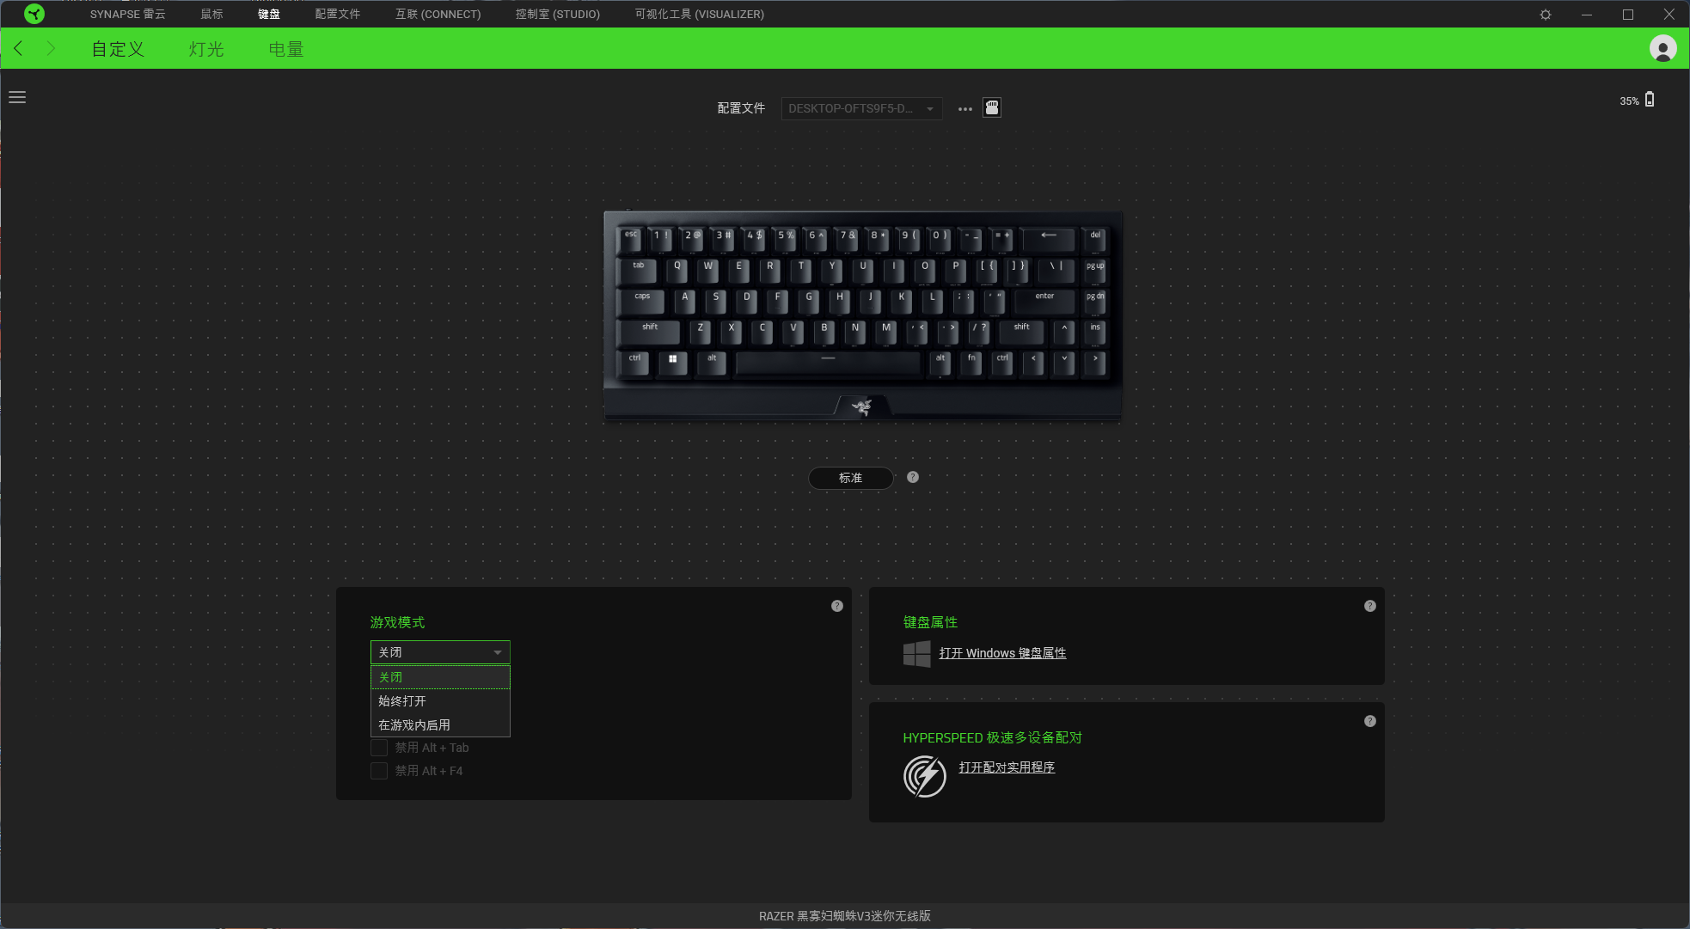Click the help icon in 游戏模式 panel
This screenshot has height=929, width=1690.
pyautogui.click(x=837, y=606)
